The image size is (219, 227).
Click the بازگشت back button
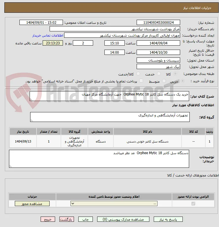[x=67, y=219]
